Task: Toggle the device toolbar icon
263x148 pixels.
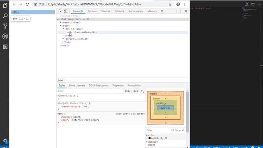Action: pos(66,11)
